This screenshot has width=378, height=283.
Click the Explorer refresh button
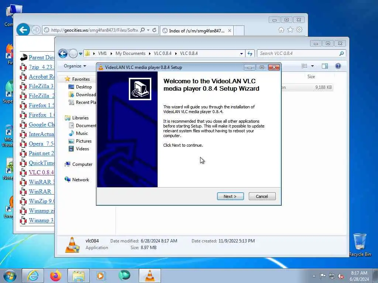click(x=250, y=54)
